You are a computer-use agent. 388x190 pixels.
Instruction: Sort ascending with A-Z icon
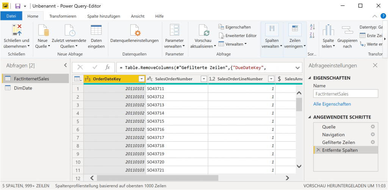[x=312, y=27]
